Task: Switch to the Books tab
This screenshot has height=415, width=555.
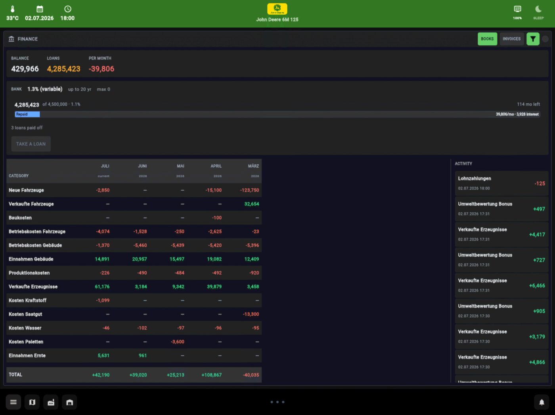Action: point(487,39)
